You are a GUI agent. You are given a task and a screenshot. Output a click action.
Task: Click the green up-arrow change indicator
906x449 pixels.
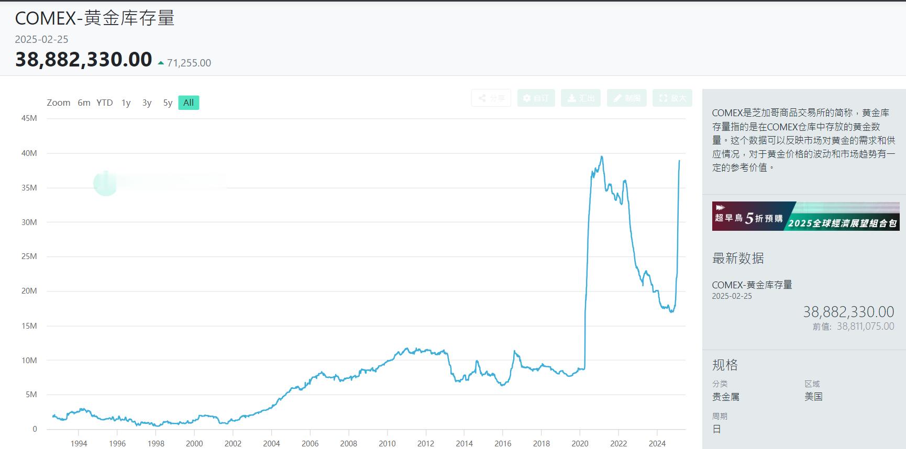(x=161, y=63)
